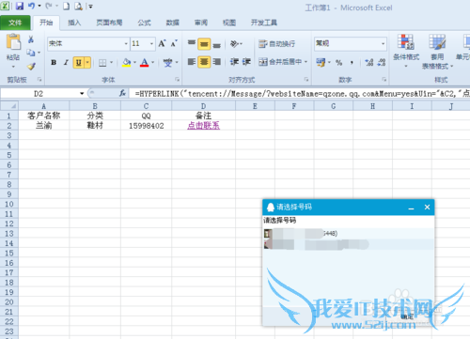Click the Percent Style icon

tap(338, 62)
